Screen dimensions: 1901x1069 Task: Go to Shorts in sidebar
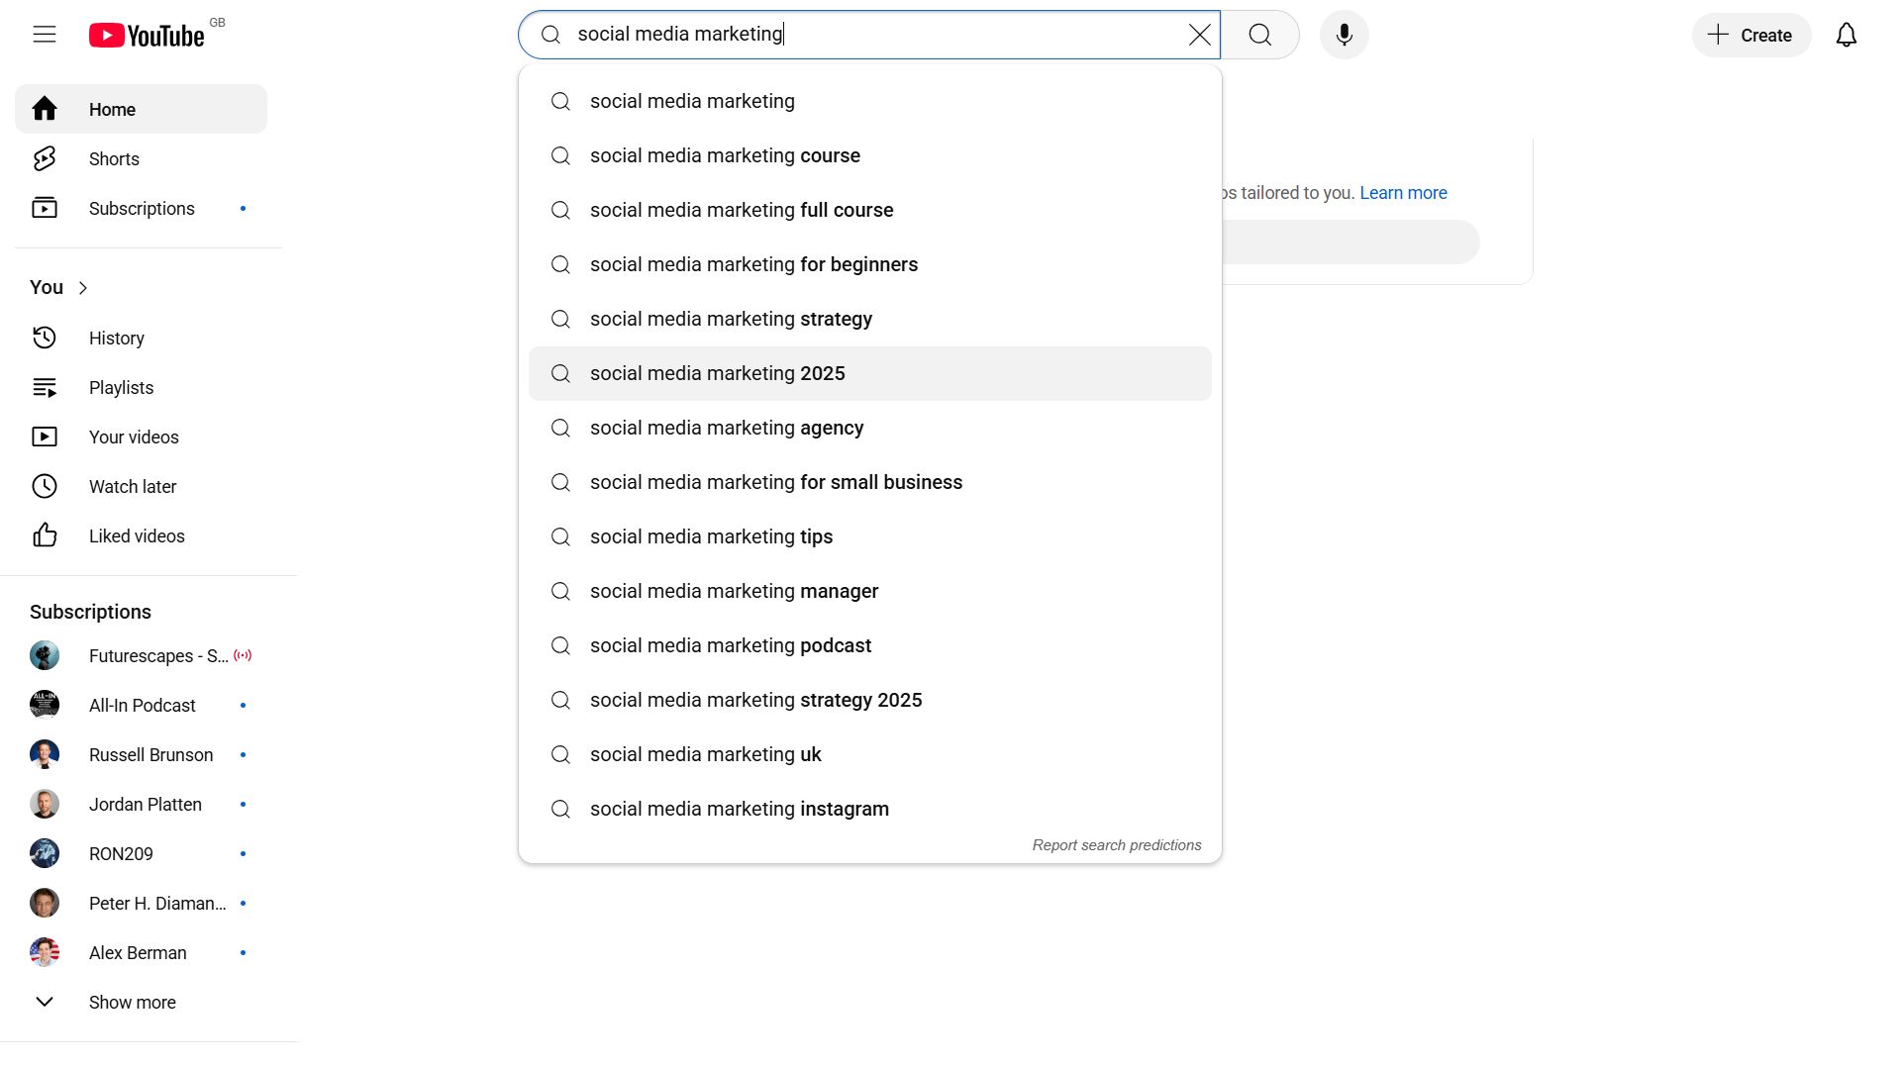tap(114, 159)
